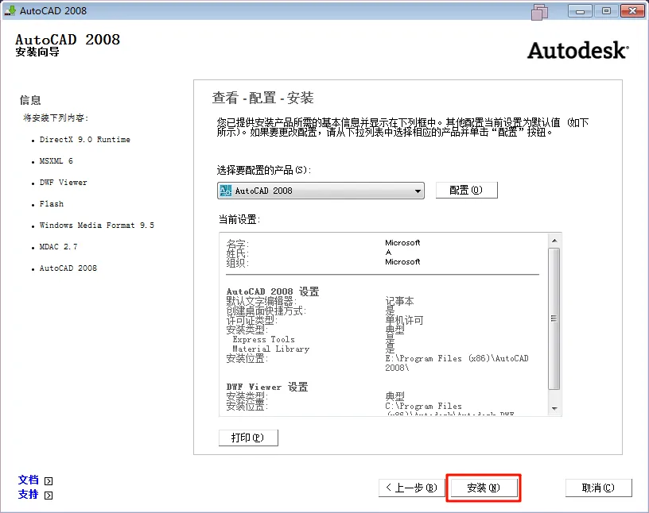Minimize the AutoCAD 2008 installer window
This screenshot has height=513, width=649.
click(581, 11)
